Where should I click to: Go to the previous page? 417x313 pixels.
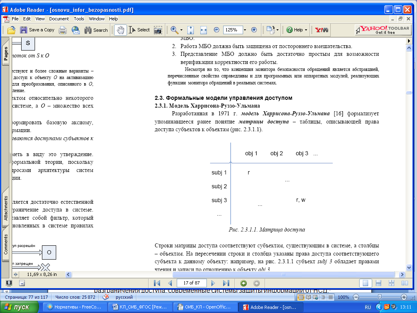170,283
